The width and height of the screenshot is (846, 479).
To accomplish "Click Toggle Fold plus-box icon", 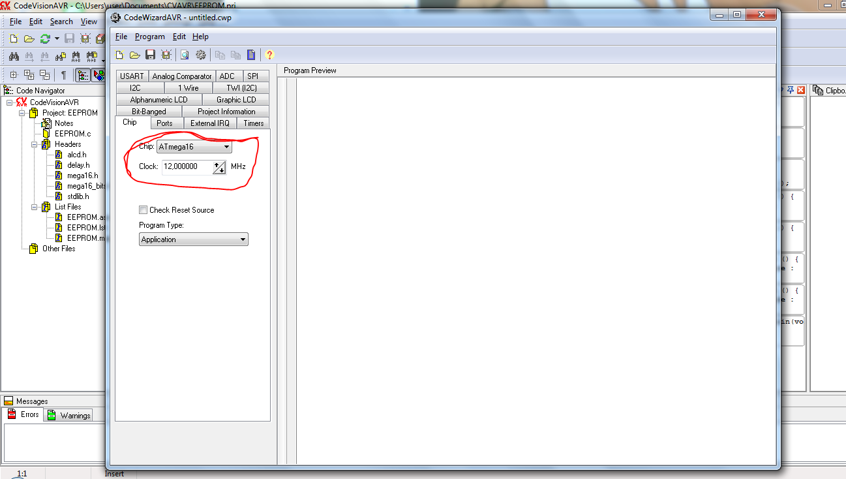I will [x=14, y=75].
